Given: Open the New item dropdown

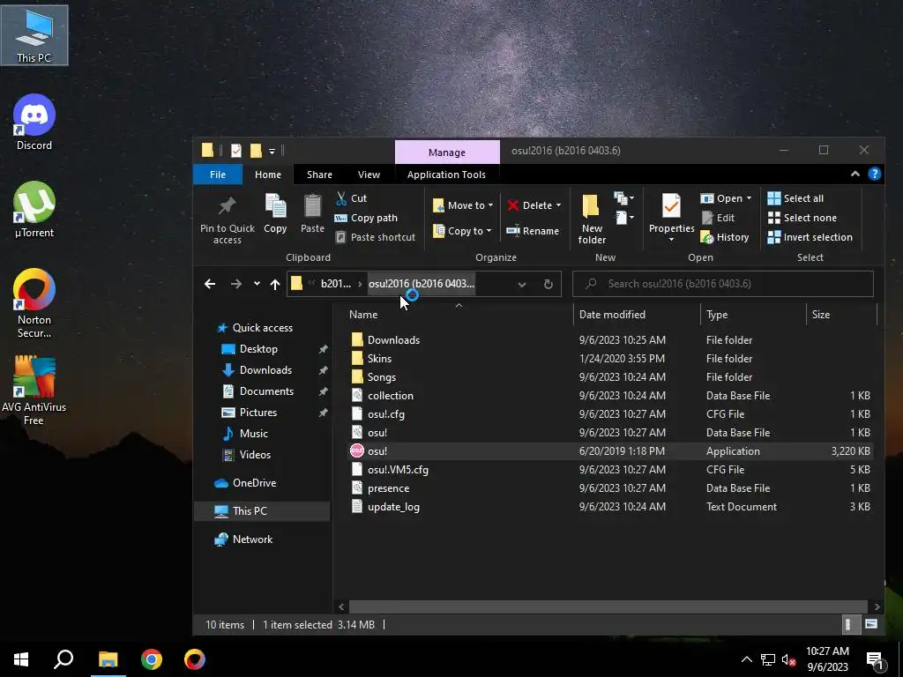Looking at the screenshot, I should click(x=624, y=198).
